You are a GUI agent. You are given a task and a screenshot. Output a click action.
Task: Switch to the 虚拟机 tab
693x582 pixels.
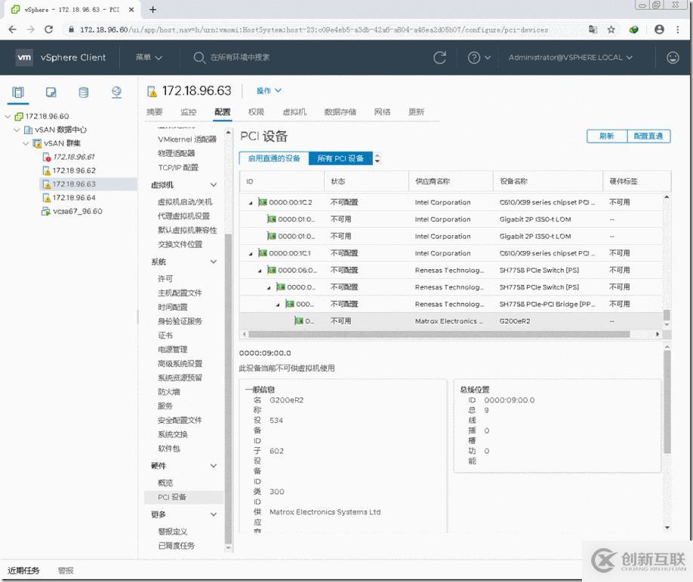(294, 112)
